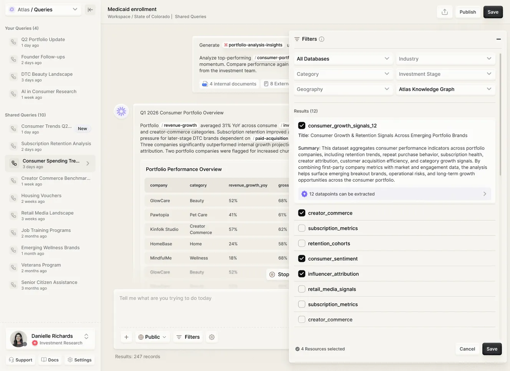The image size is (510, 371).
Task: Click the 4 internal documents chip
Action: point(229,84)
